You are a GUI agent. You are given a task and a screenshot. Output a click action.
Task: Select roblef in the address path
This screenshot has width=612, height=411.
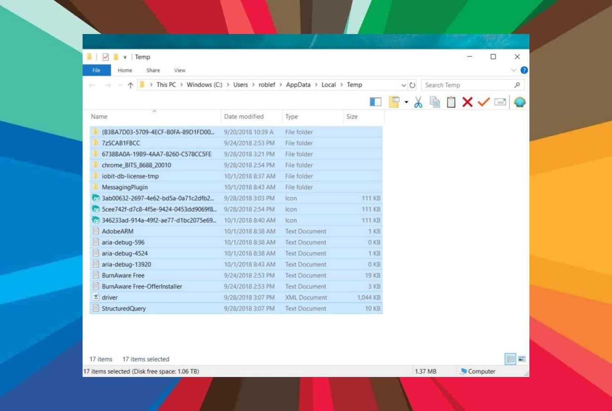[x=267, y=85]
